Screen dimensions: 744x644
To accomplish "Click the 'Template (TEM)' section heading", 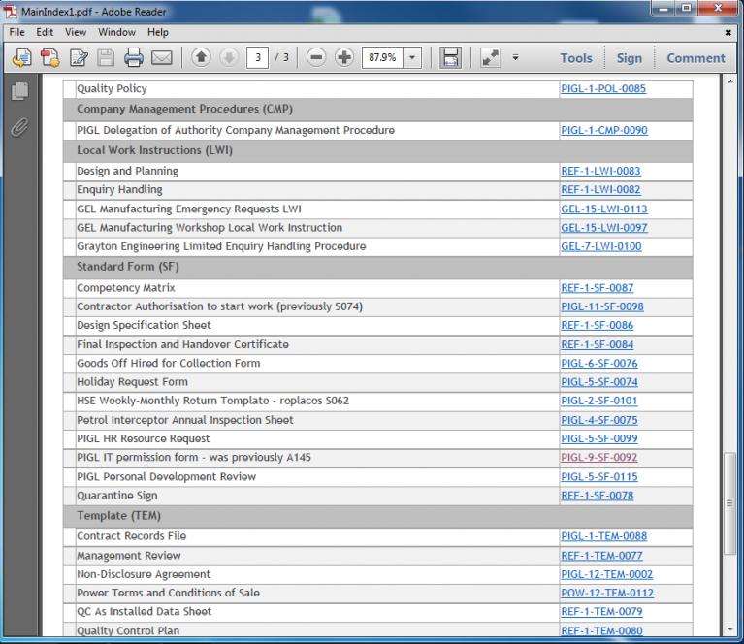I will pyautogui.click(x=118, y=516).
